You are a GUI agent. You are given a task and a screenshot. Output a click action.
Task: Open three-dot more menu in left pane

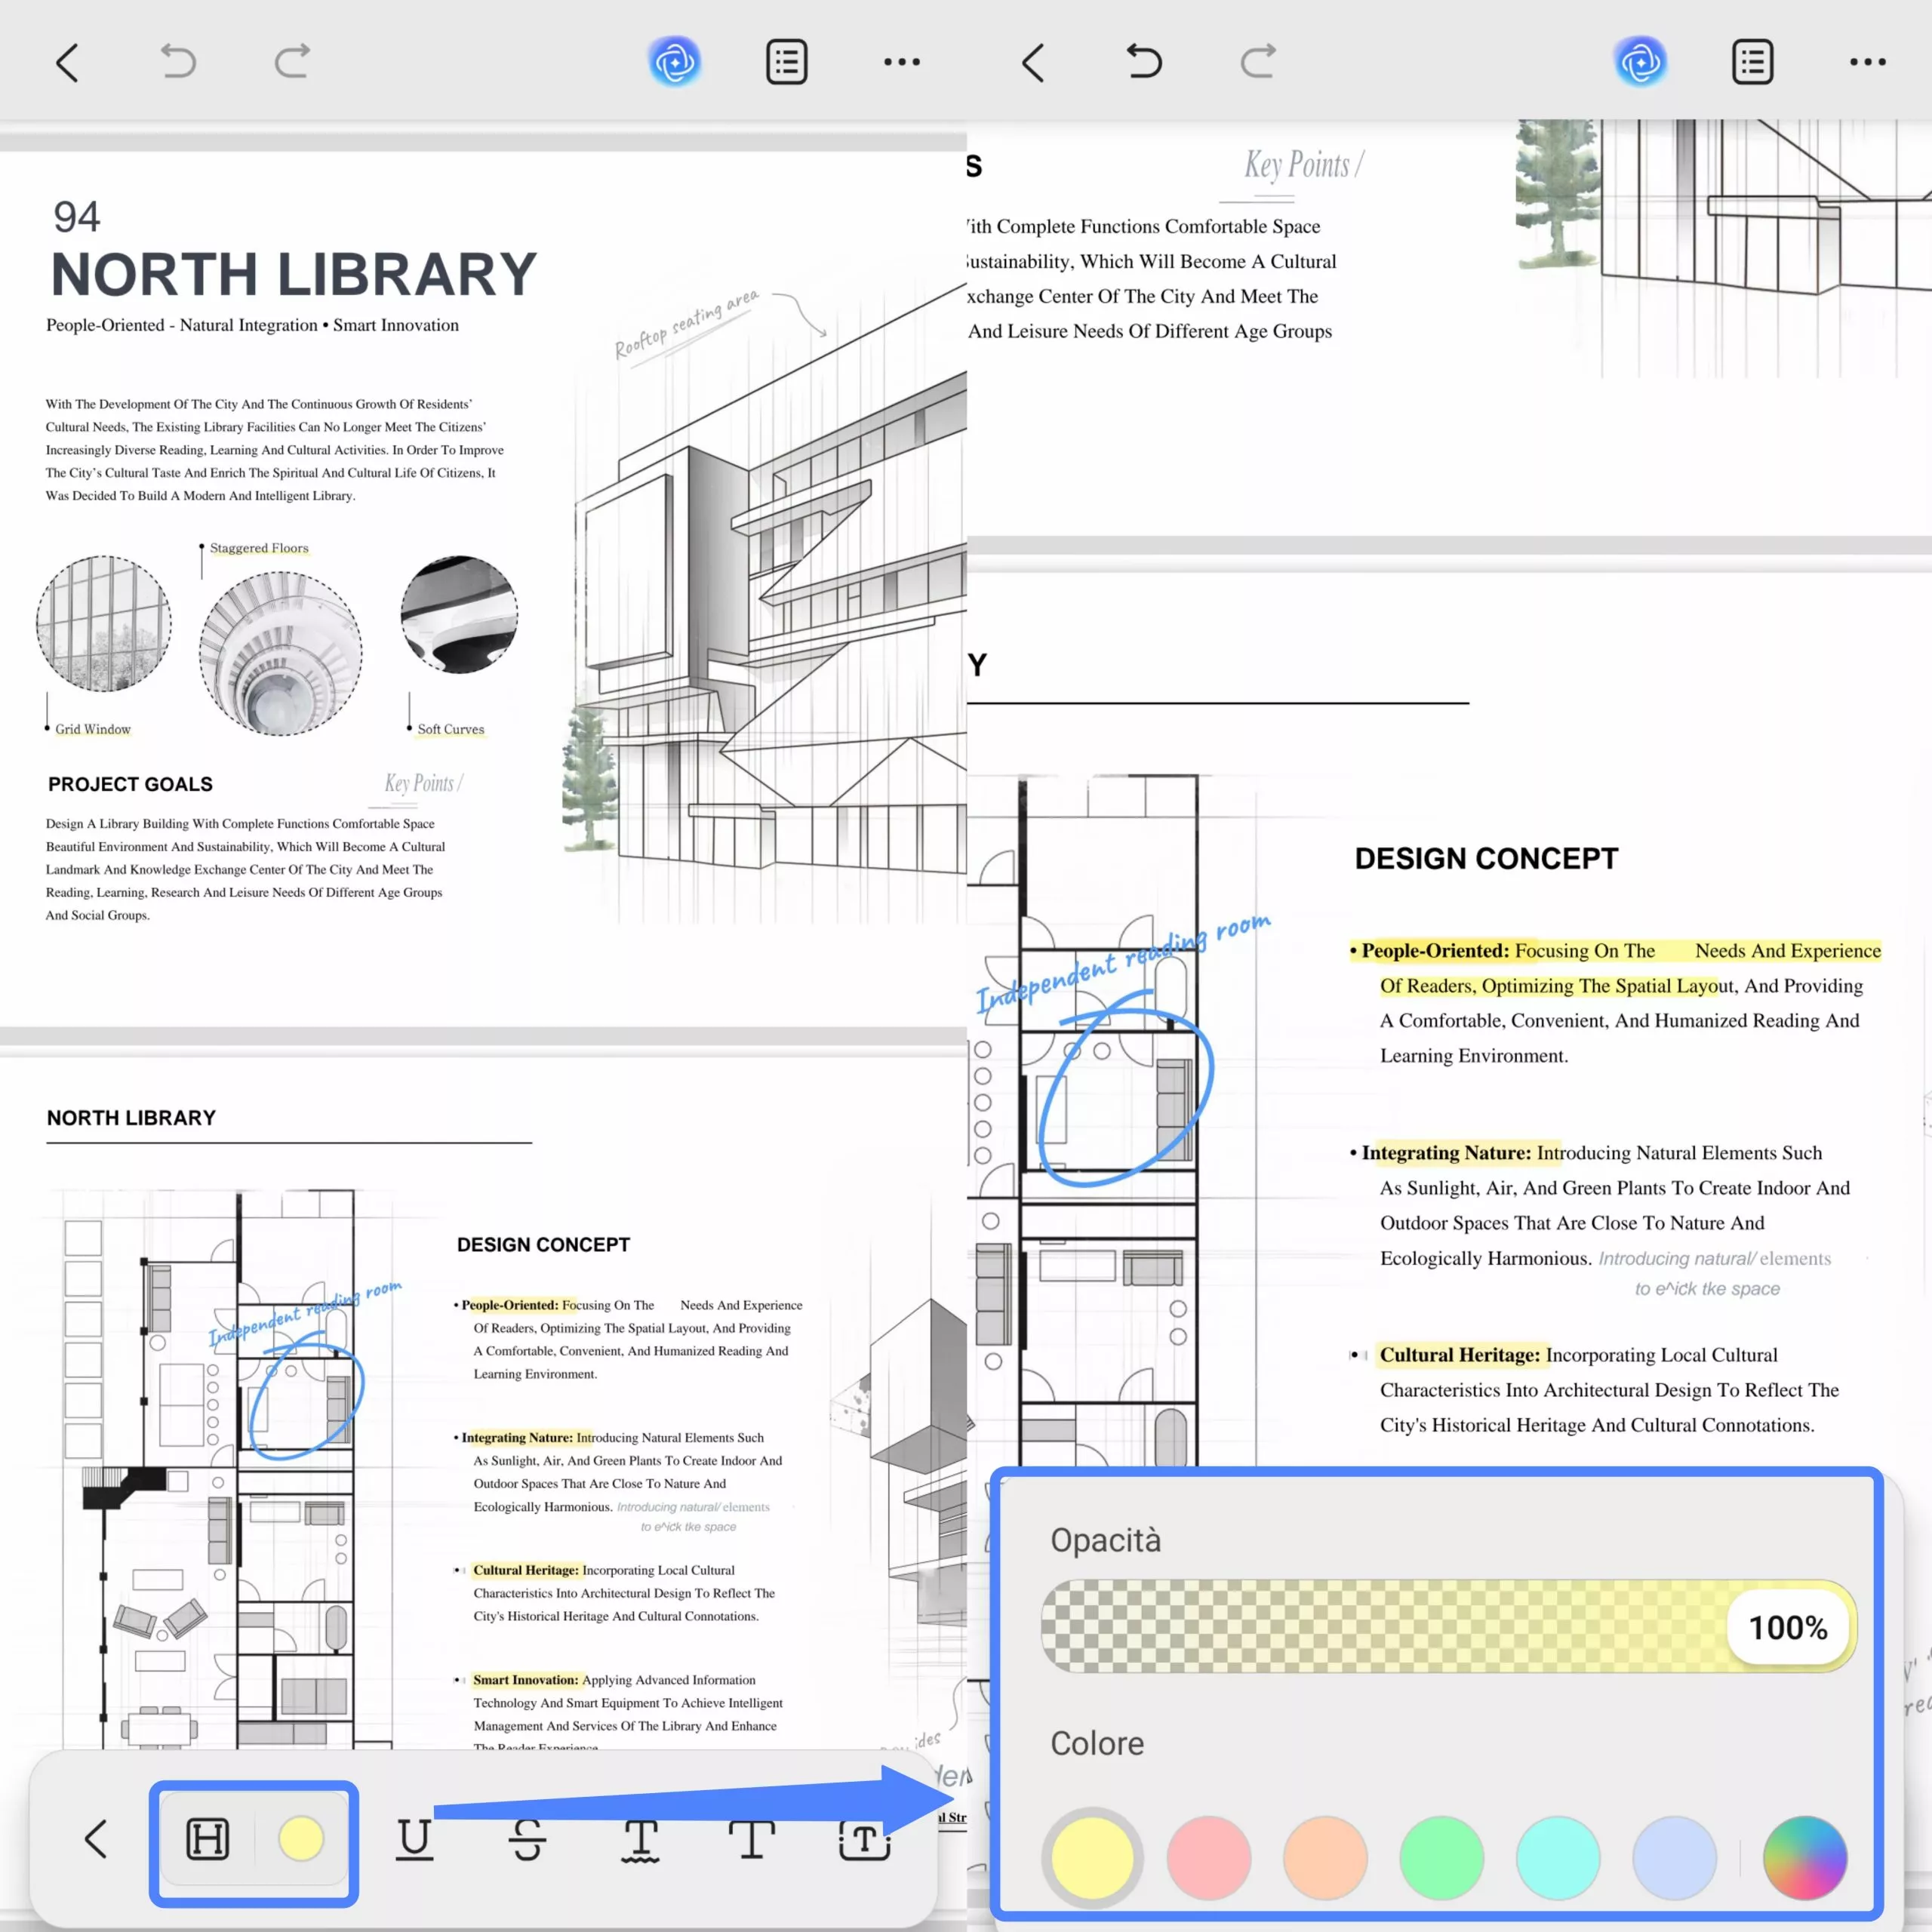tap(901, 62)
